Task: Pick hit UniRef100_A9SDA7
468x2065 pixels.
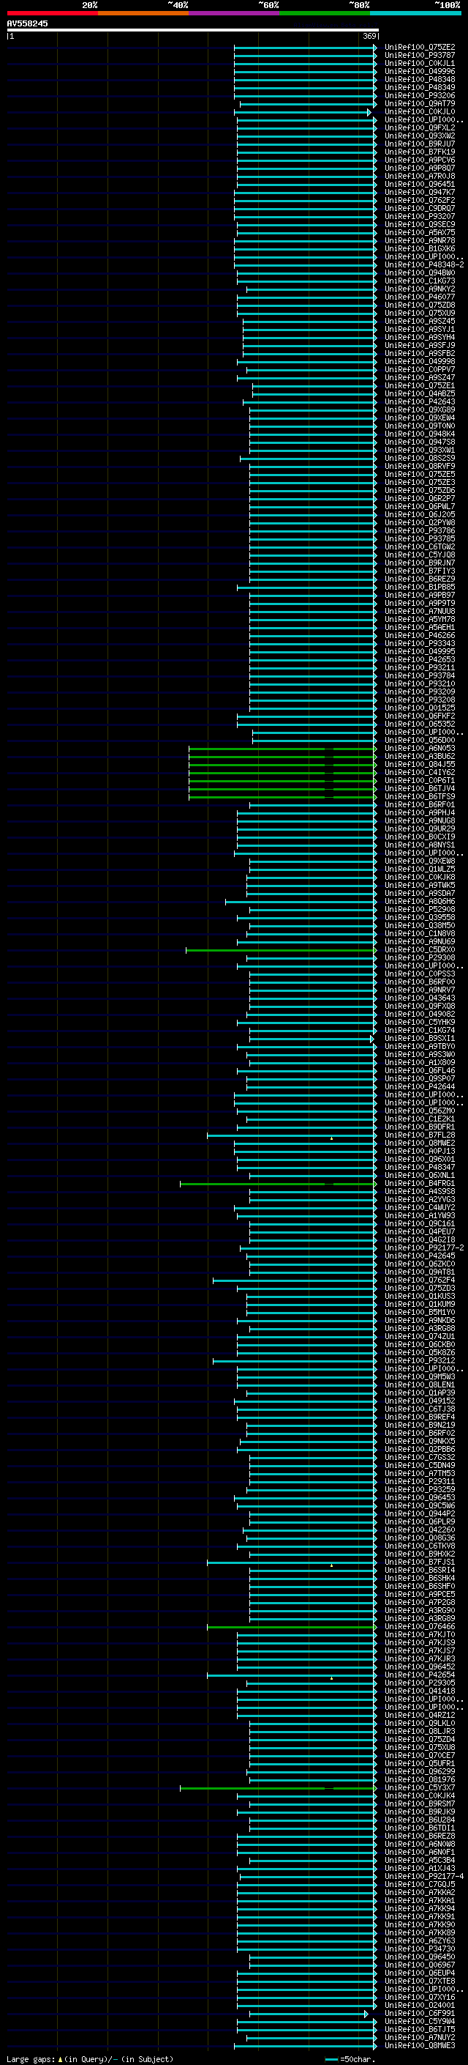Action: (420, 893)
